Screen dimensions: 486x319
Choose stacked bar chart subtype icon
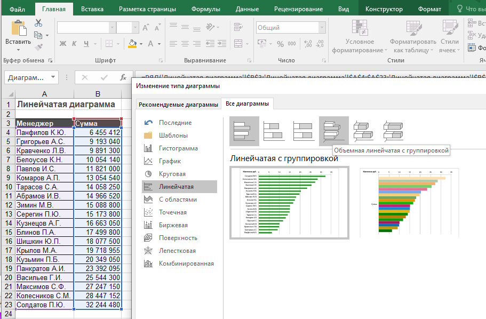point(274,131)
